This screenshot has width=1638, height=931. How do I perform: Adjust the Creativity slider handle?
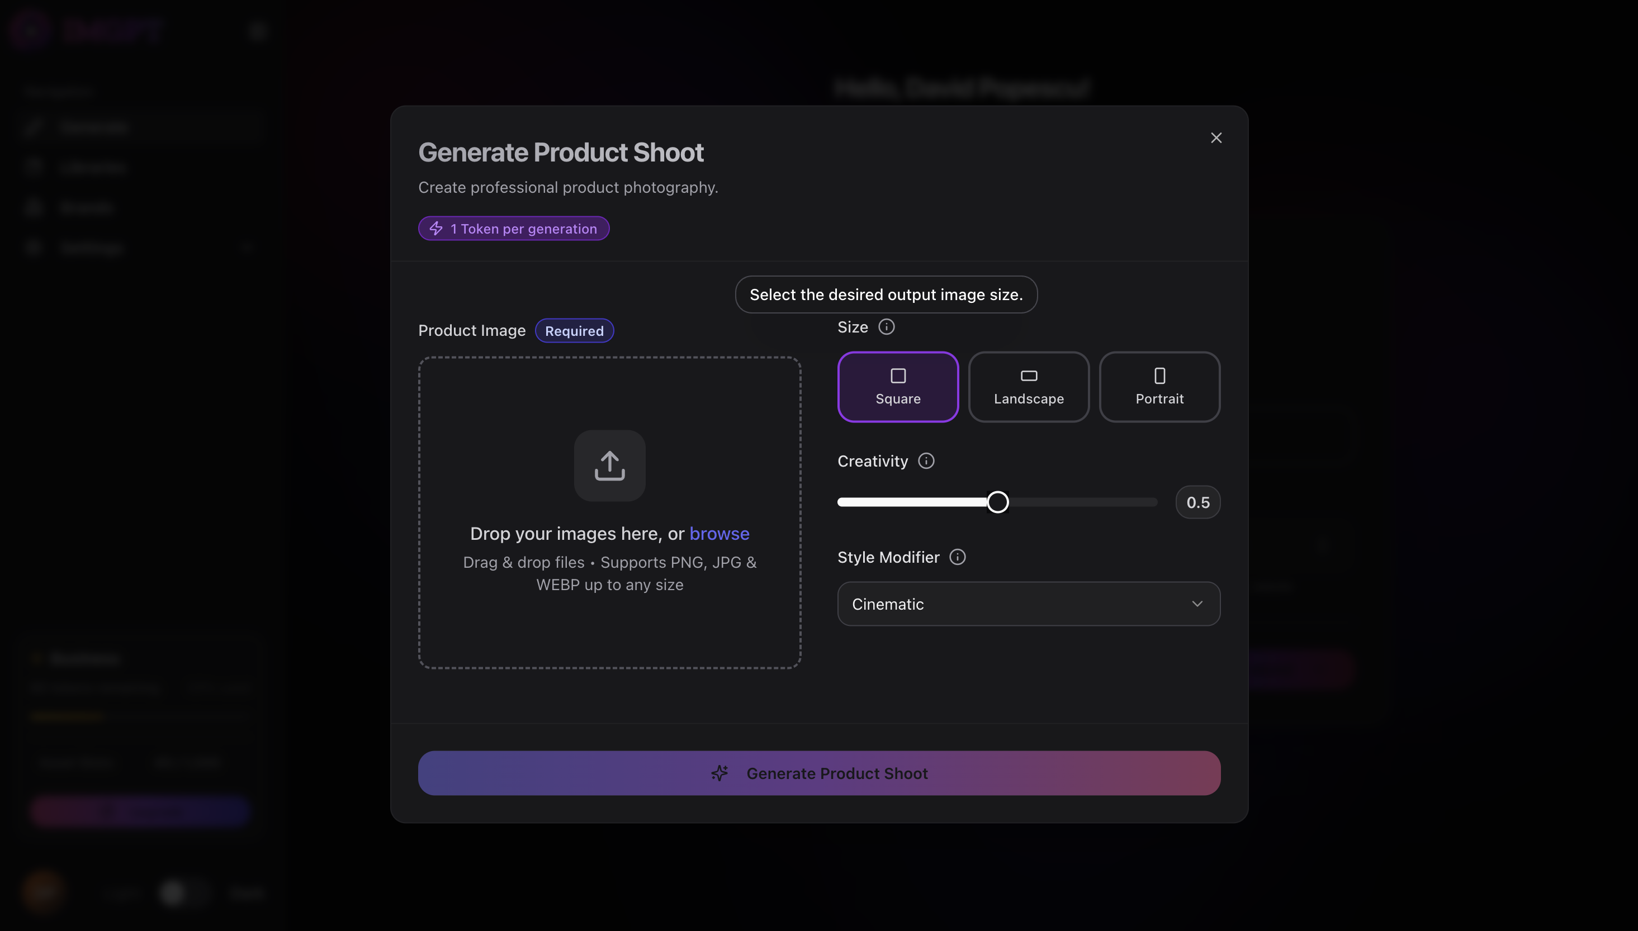pyautogui.click(x=997, y=501)
